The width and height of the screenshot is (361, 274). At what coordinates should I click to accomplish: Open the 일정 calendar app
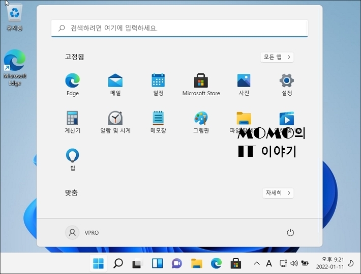[158, 84]
